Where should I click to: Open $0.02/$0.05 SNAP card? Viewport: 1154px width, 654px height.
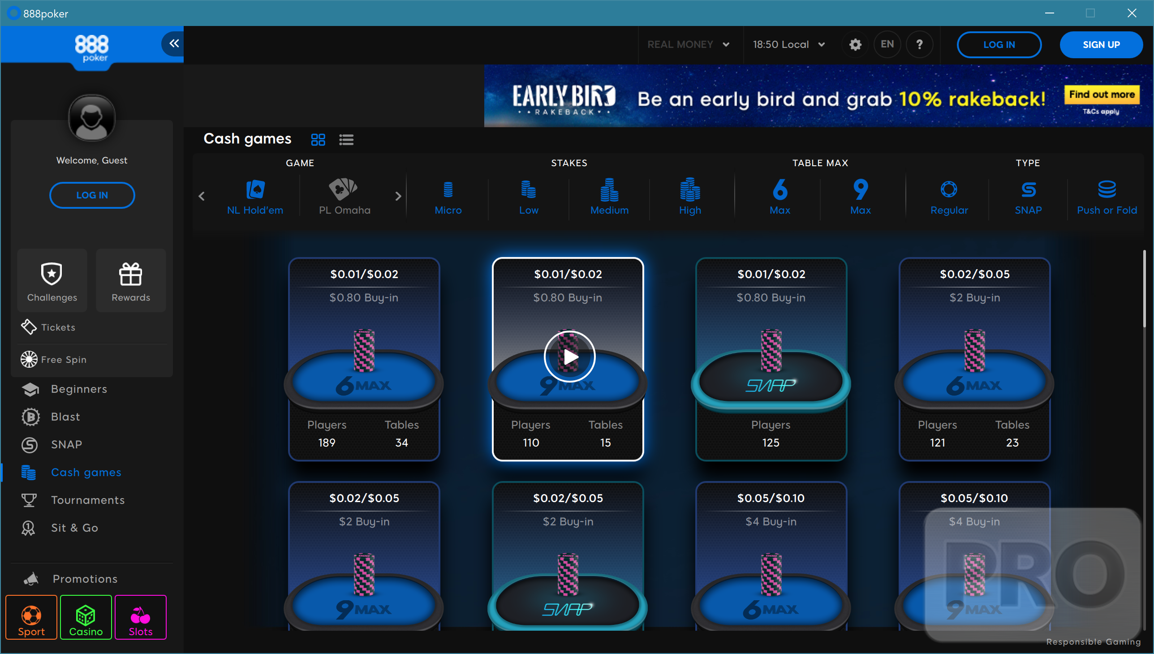tap(568, 555)
